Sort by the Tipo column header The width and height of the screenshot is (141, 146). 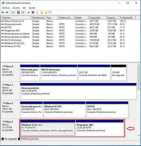tap(52, 18)
